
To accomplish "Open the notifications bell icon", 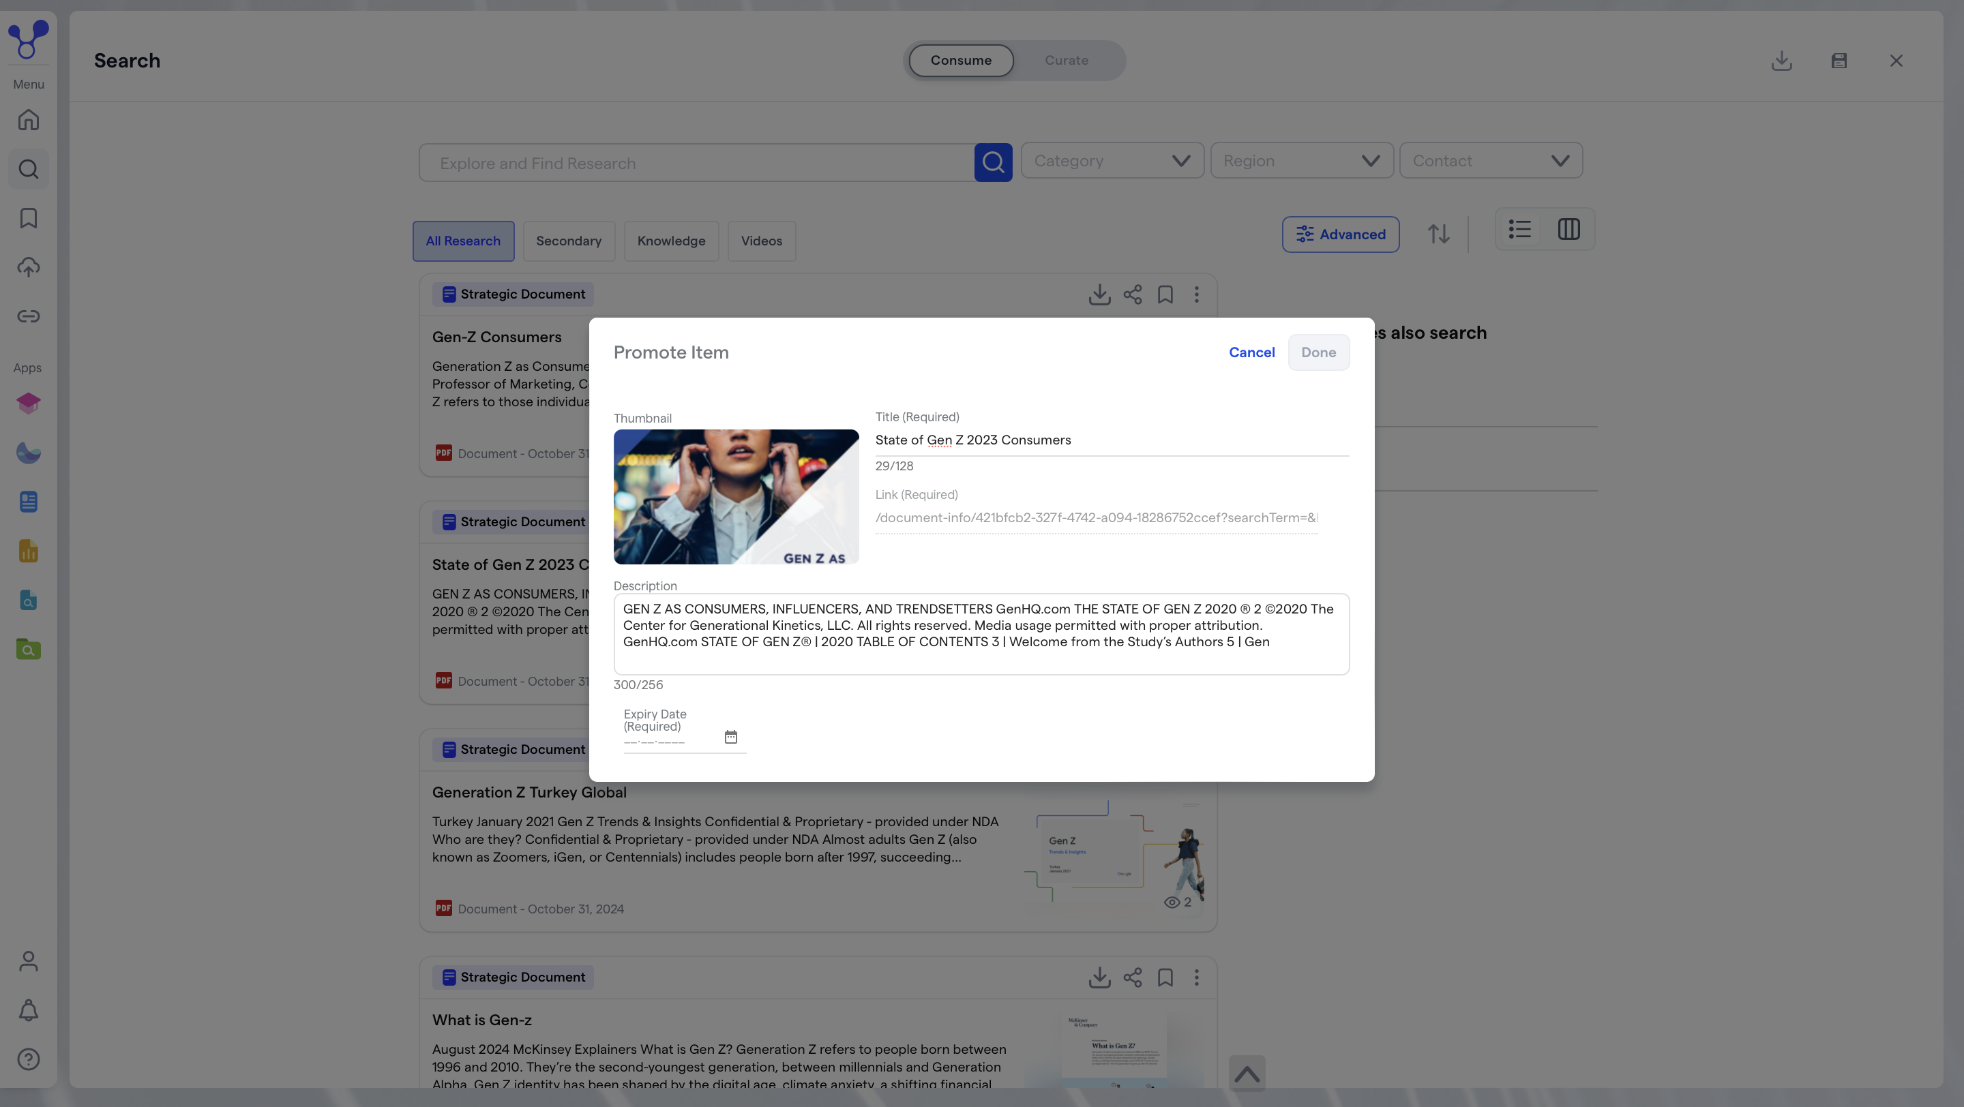I will click(28, 1010).
